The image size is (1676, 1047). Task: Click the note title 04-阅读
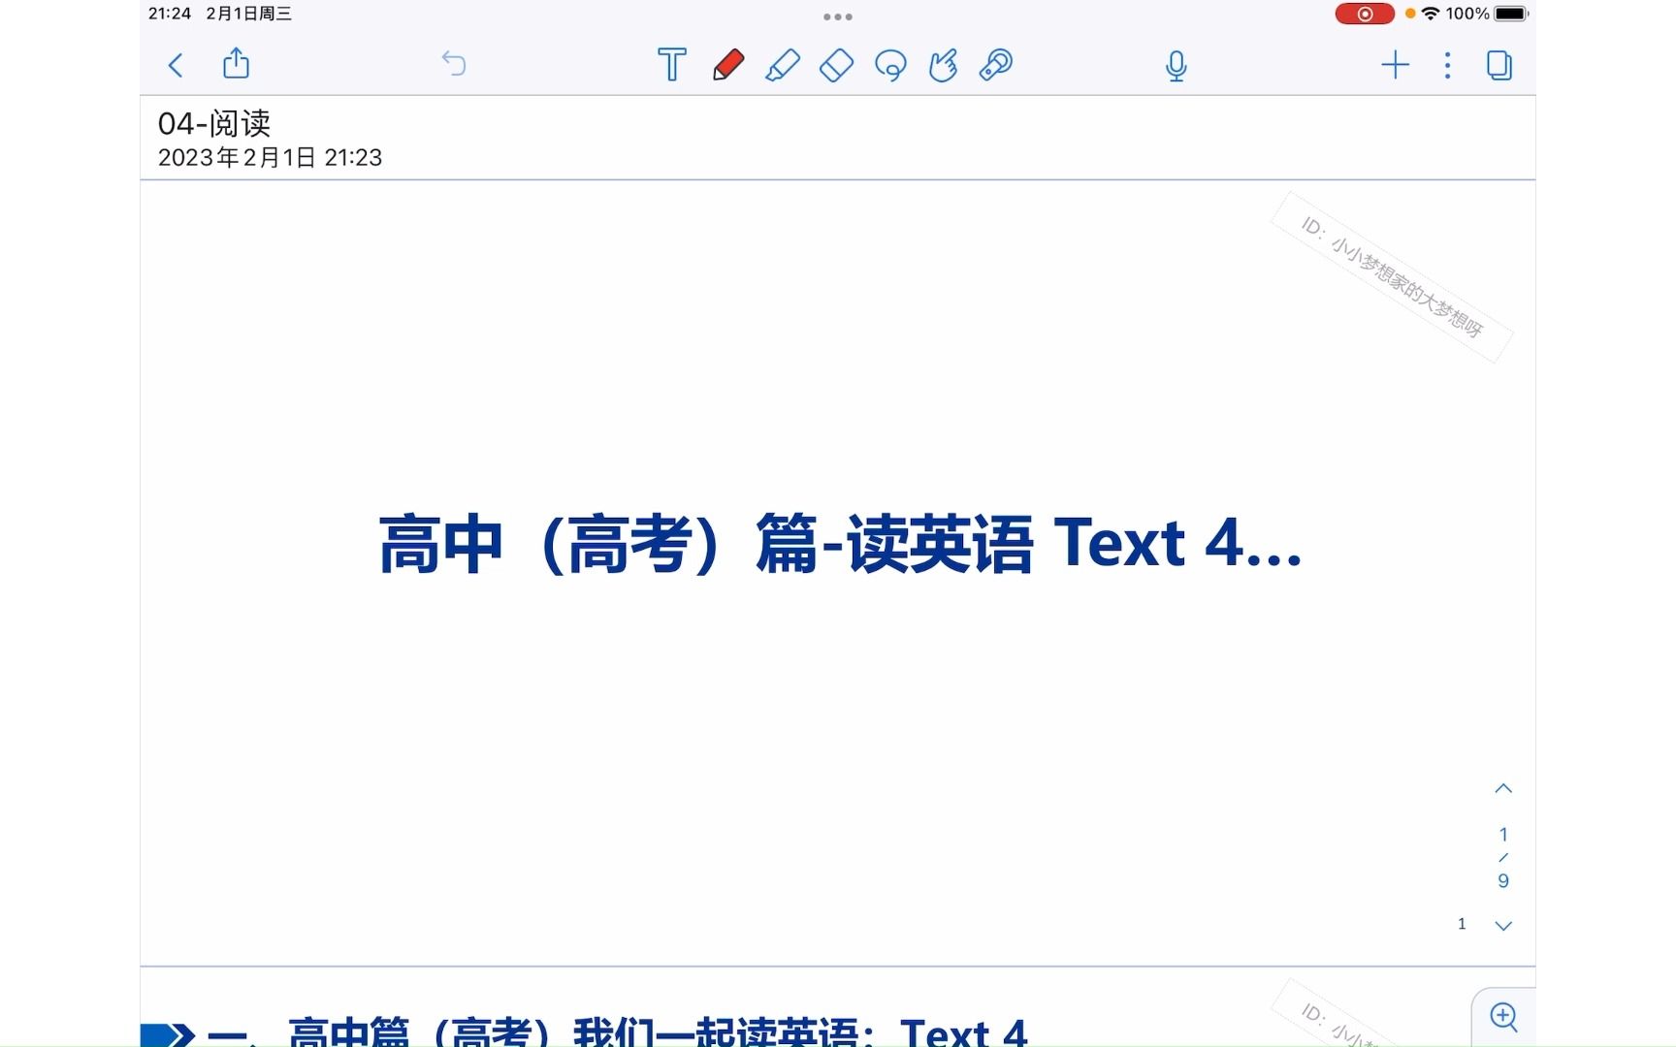tap(214, 123)
